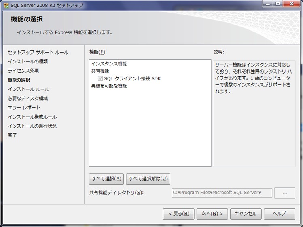This screenshot has height=227, width=303.
Task: Click the 完了 step in sidebar
Action: click(12, 135)
